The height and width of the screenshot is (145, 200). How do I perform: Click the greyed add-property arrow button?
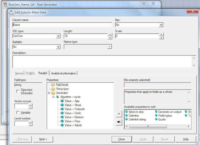tap(119, 114)
